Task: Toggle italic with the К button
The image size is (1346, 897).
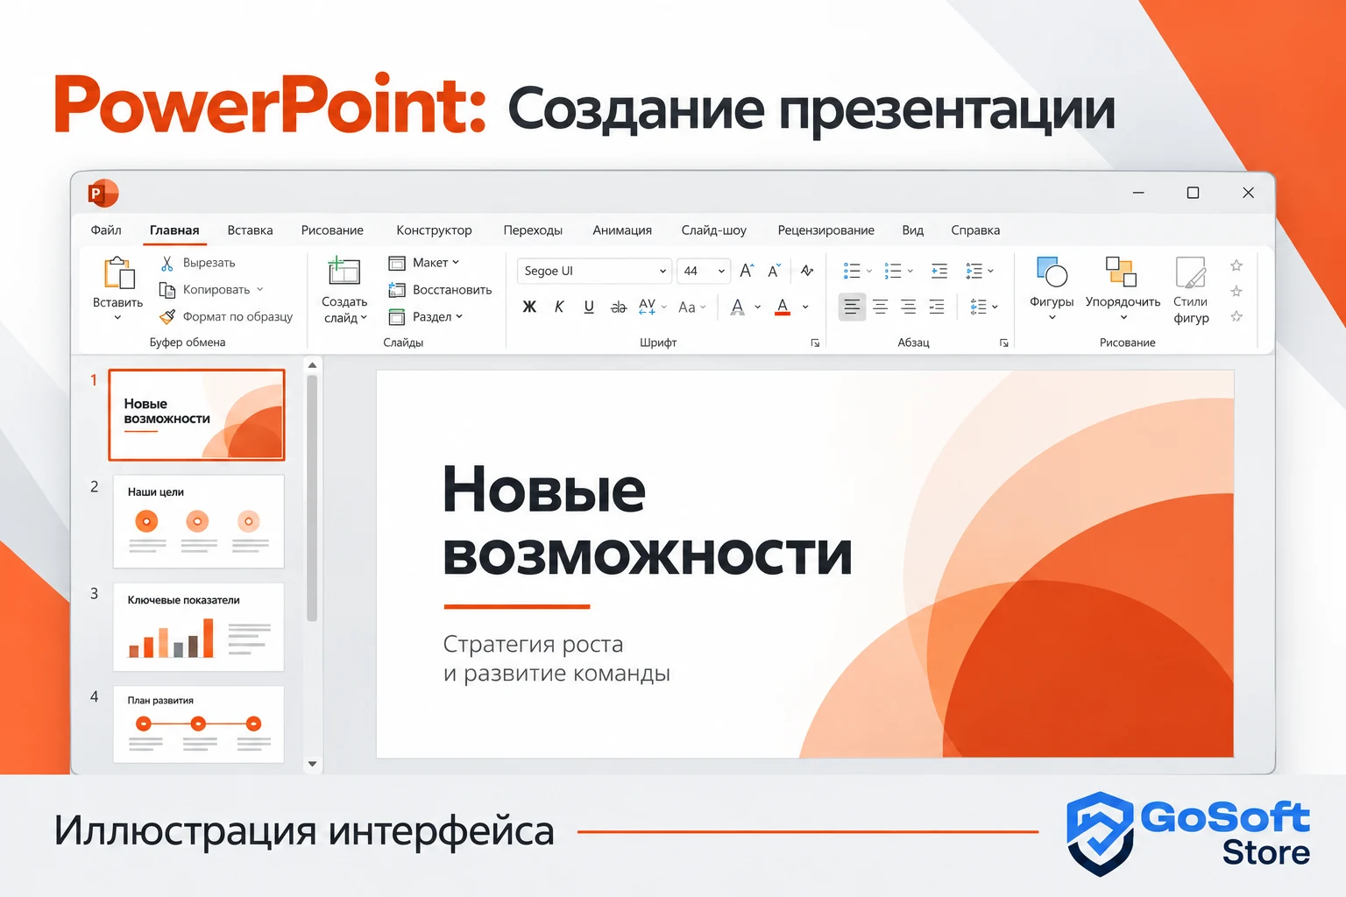Action: 559,307
